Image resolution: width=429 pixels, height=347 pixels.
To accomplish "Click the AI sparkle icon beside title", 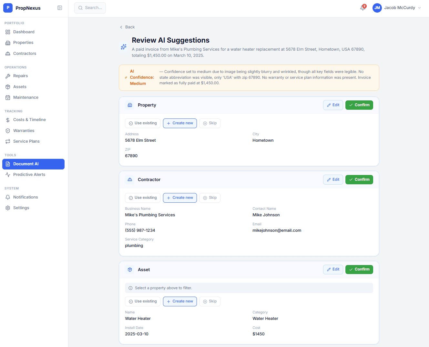I will pyautogui.click(x=124, y=47).
